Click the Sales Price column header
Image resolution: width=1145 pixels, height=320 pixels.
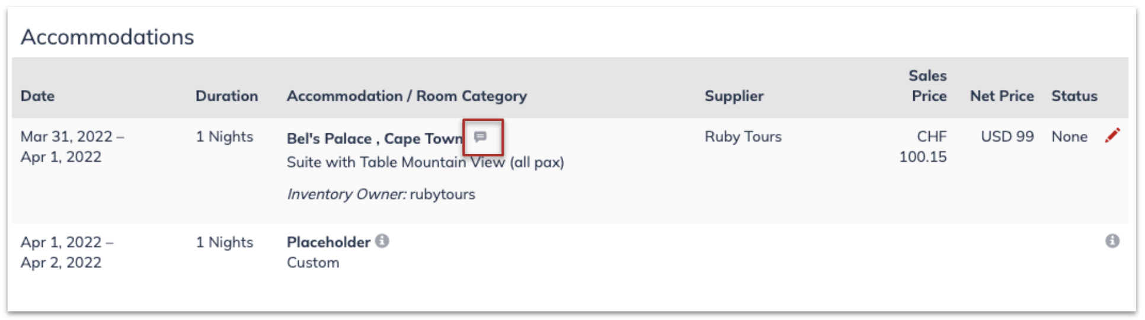pyautogui.click(x=927, y=86)
